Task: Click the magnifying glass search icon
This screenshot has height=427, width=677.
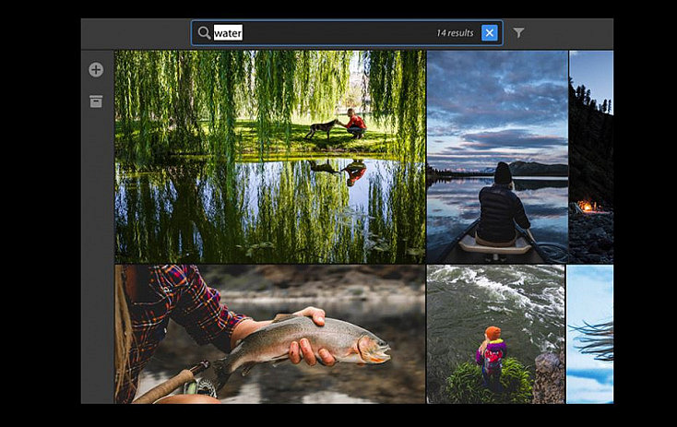Action: coord(204,33)
